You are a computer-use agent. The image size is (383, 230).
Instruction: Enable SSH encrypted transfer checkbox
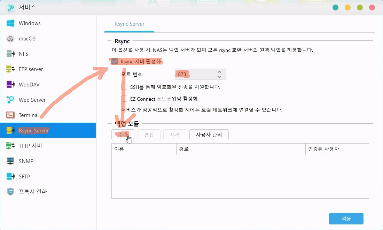(124, 87)
